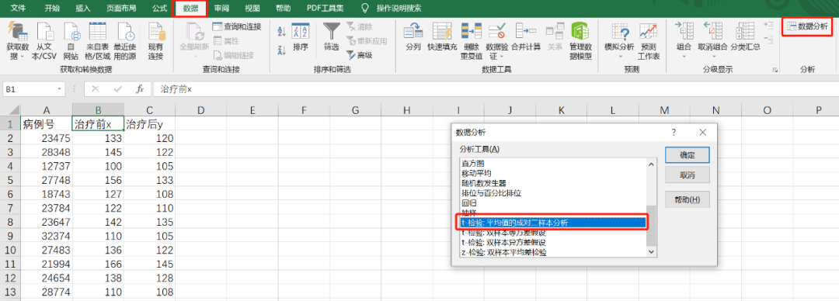Open 现有连接 dialog
839x301 pixels.
[x=155, y=42]
